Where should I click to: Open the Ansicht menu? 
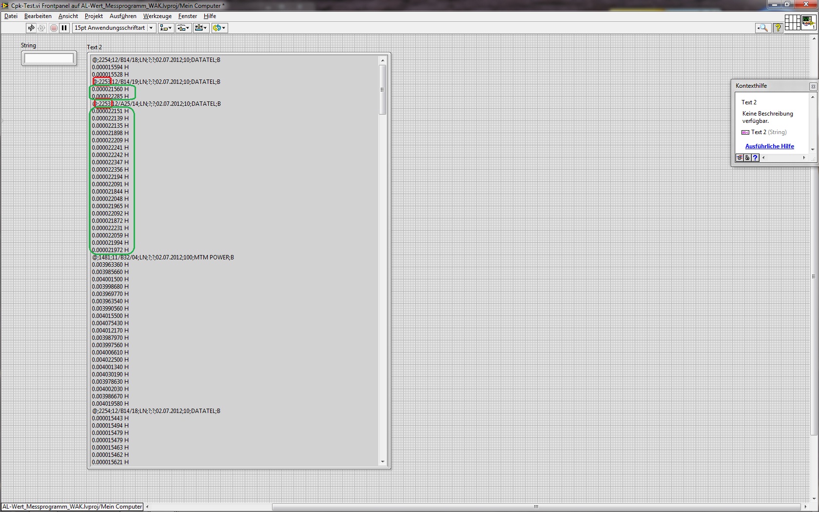tap(68, 16)
